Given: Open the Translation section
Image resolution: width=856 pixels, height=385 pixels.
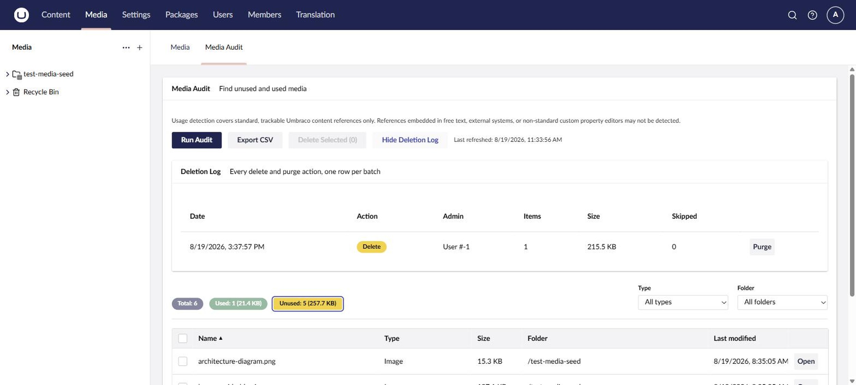Looking at the screenshot, I should click(x=315, y=15).
